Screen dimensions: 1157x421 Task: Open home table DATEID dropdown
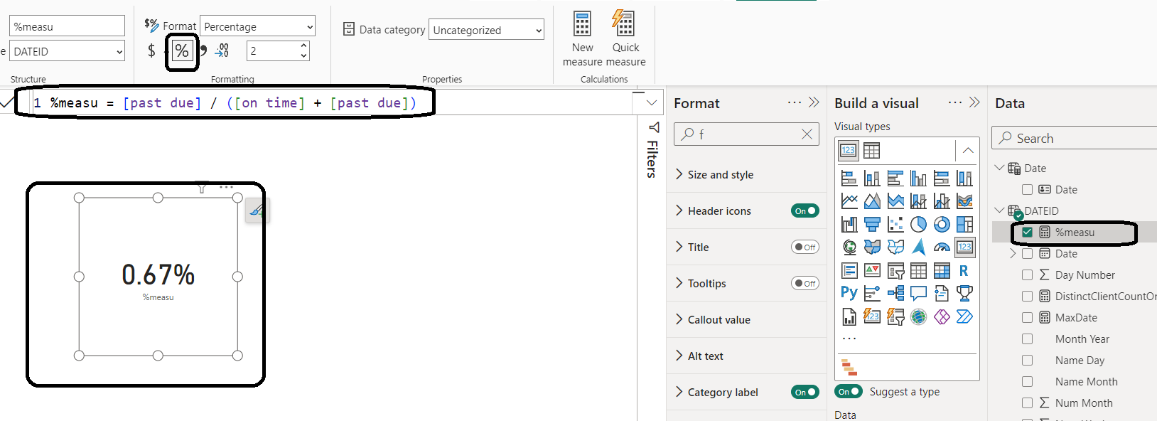[x=67, y=51]
